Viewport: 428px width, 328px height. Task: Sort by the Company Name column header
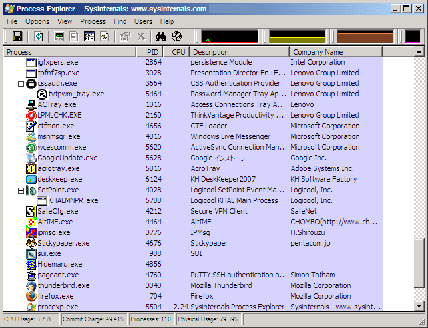point(316,51)
